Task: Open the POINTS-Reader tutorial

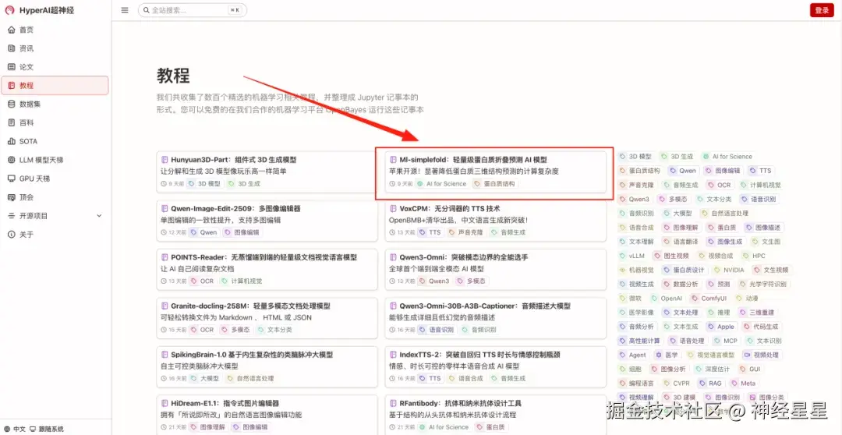Action: click(267, 269)
